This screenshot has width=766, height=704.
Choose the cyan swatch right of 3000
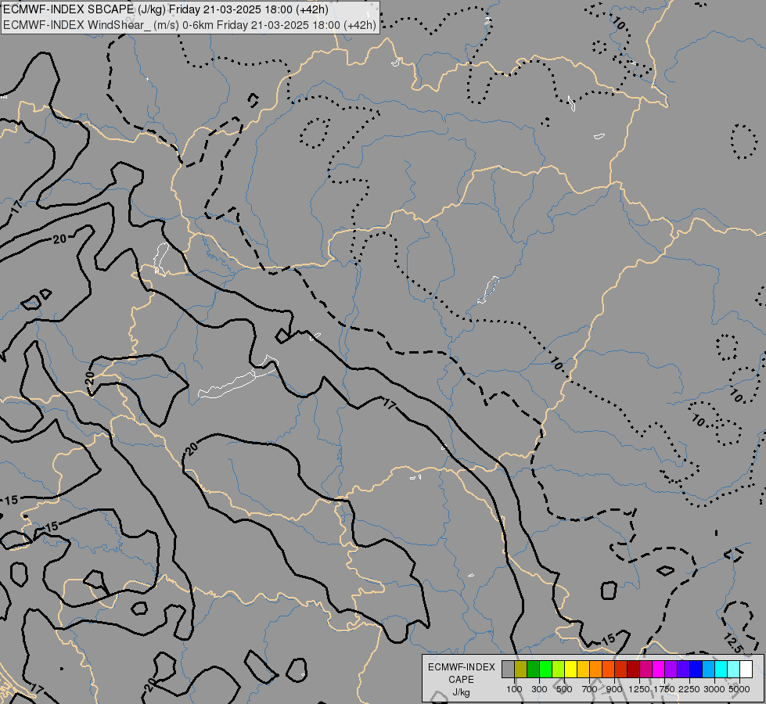pos(721,670)
